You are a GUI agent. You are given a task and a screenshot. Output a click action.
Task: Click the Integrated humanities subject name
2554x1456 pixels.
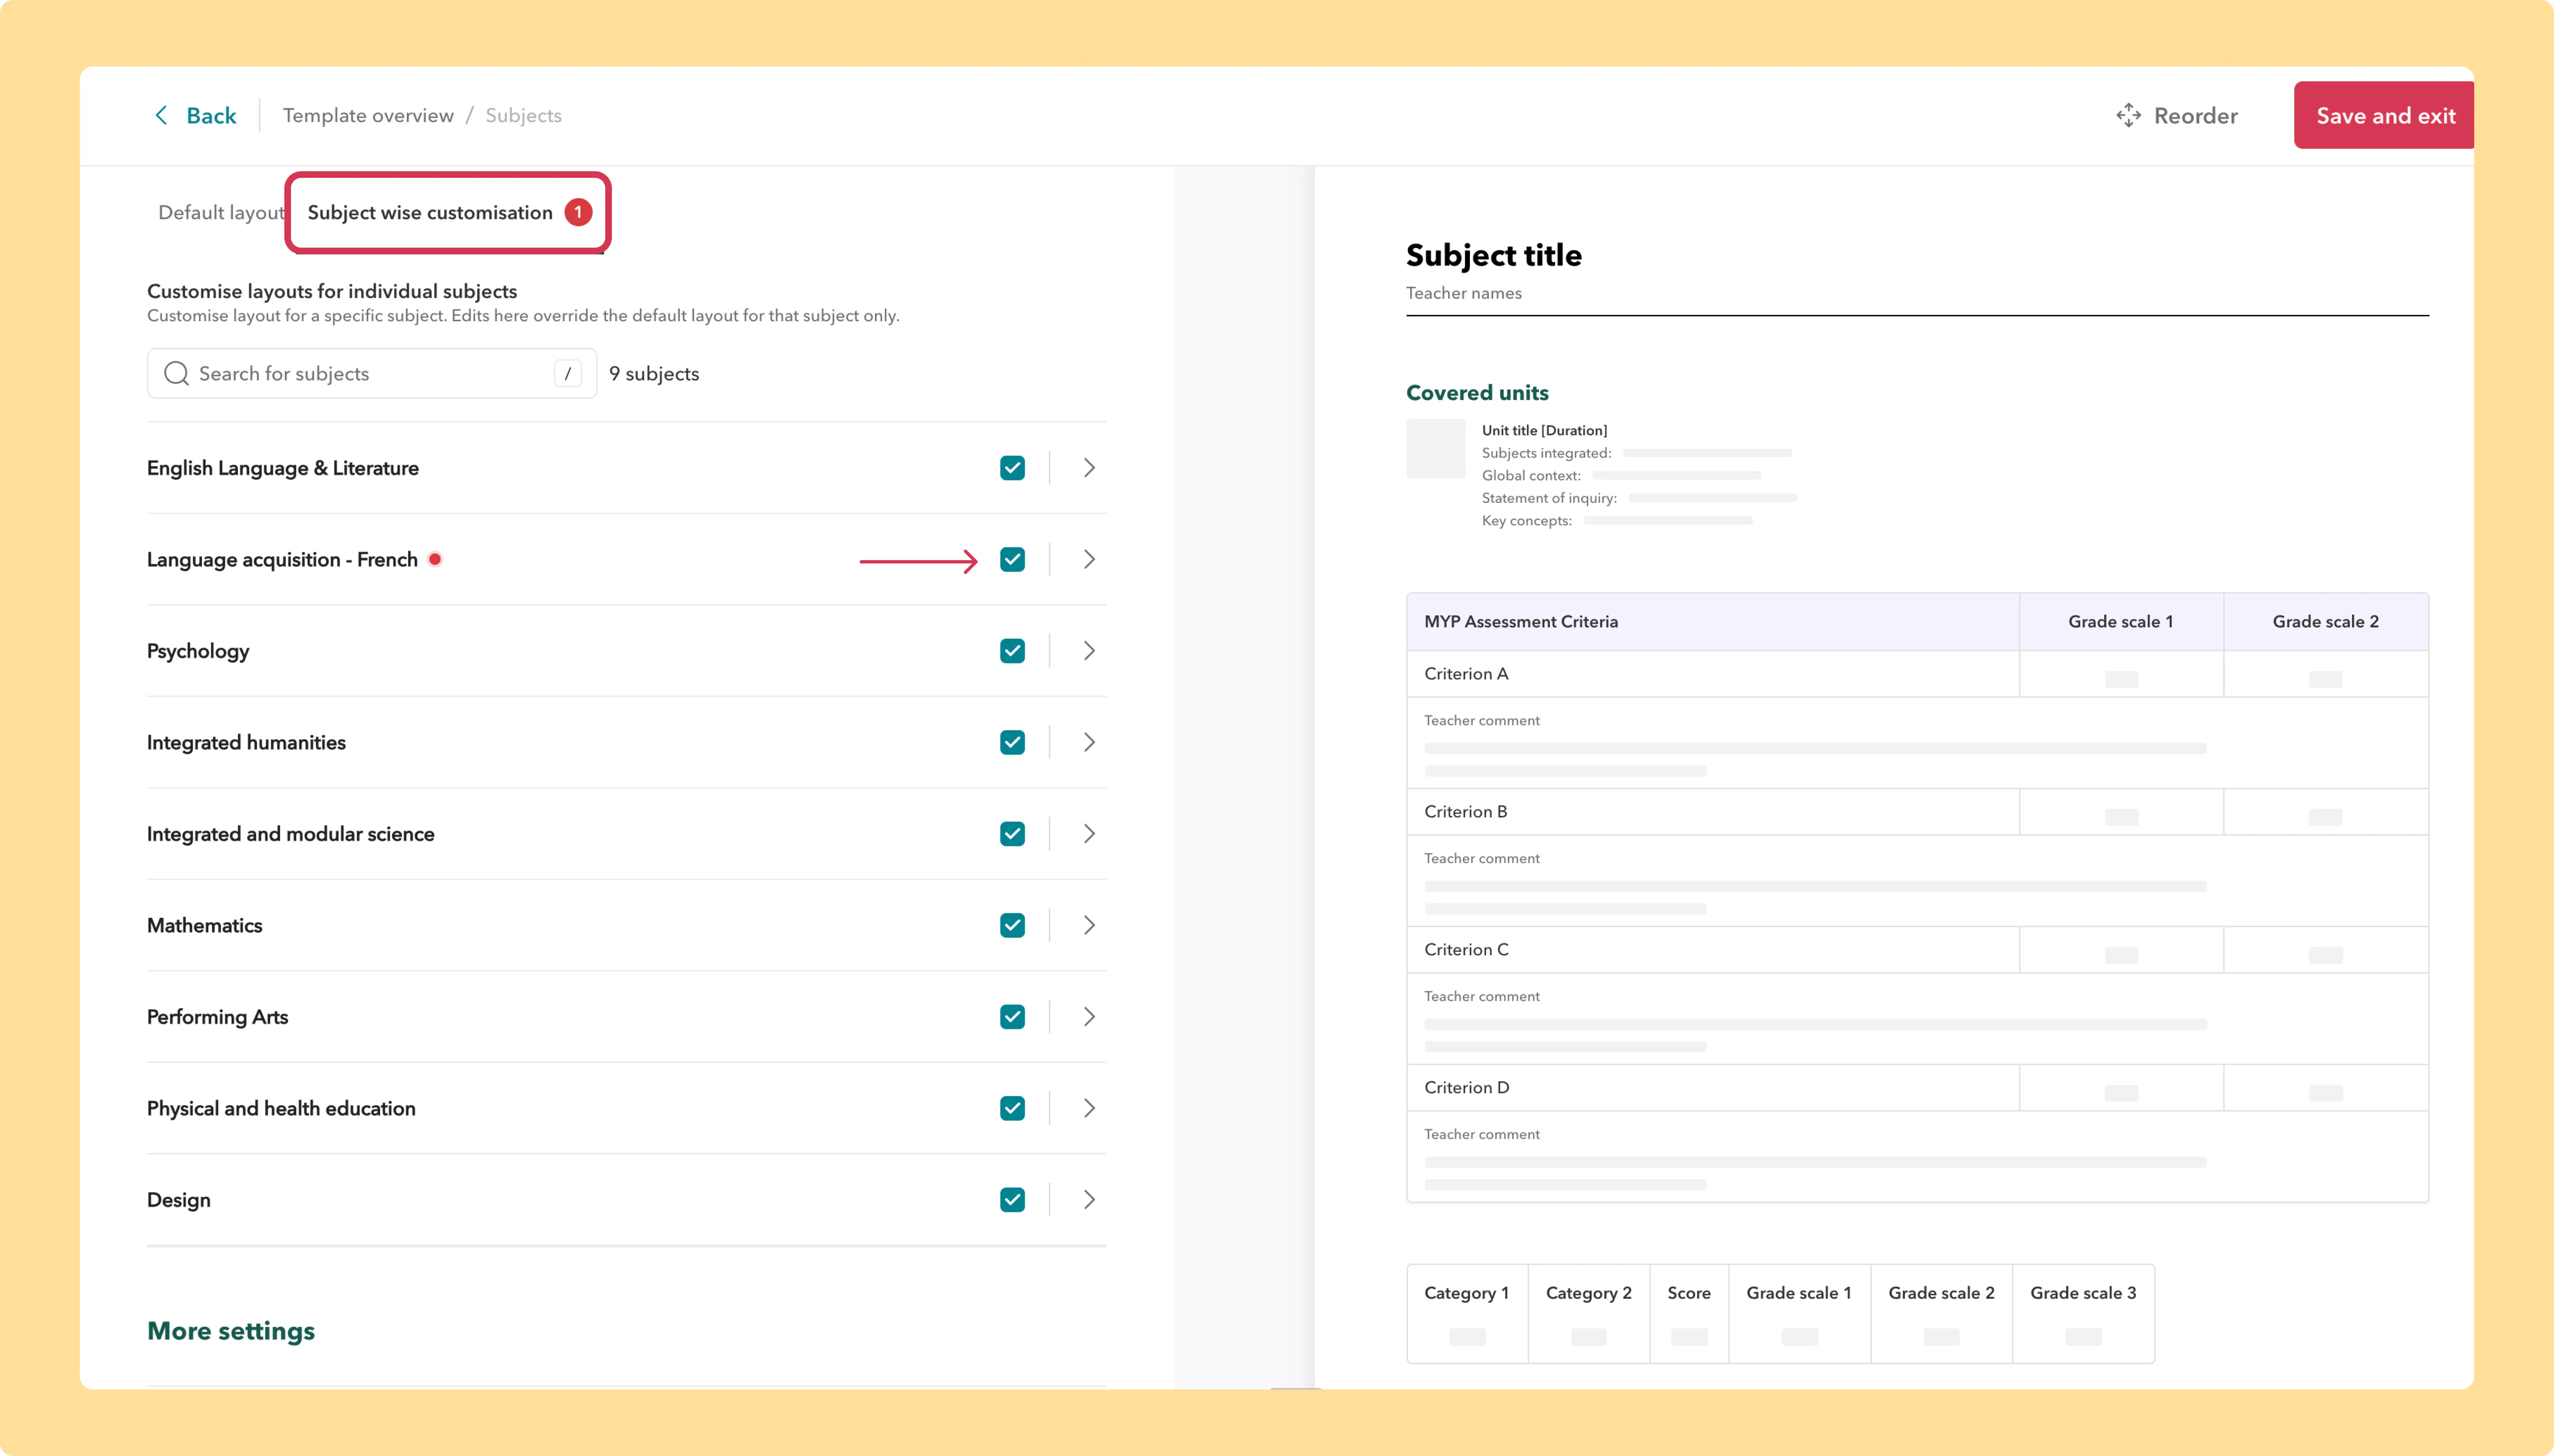point(246,743)
